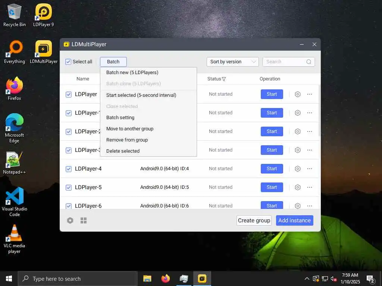Open settings gear for LDPlayer-4 row
This screenshot has height=286, width=382.
297,169
